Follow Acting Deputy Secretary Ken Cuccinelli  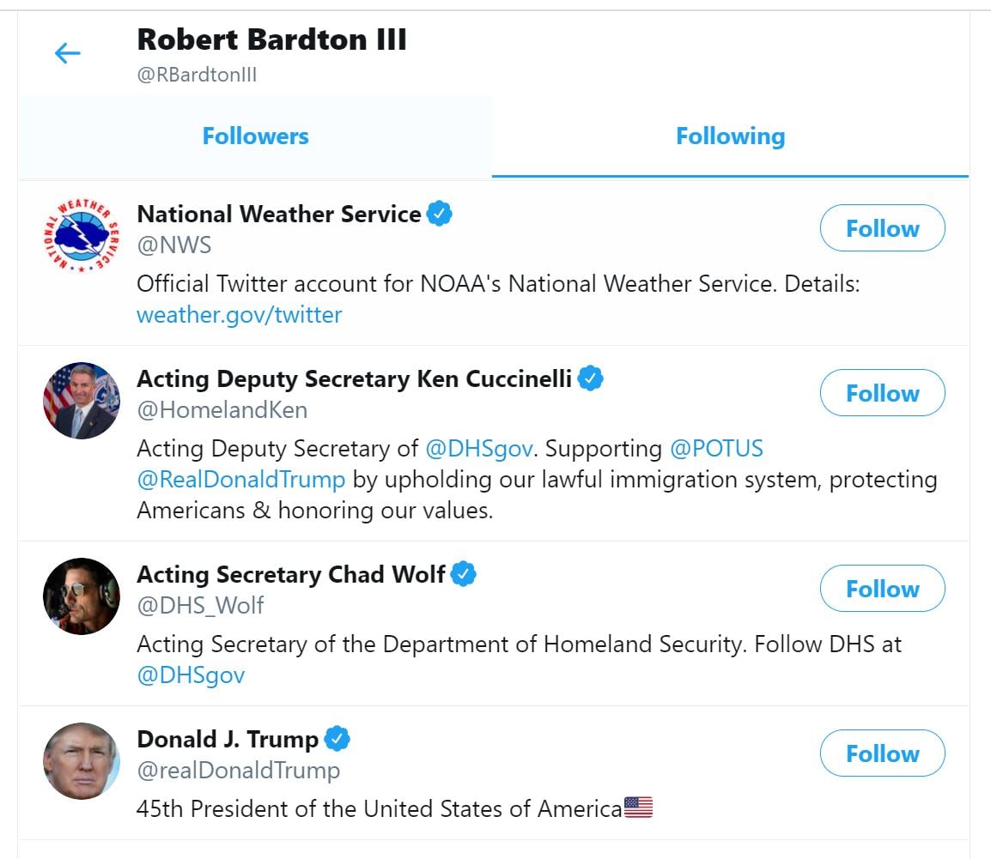click(882, 393)
